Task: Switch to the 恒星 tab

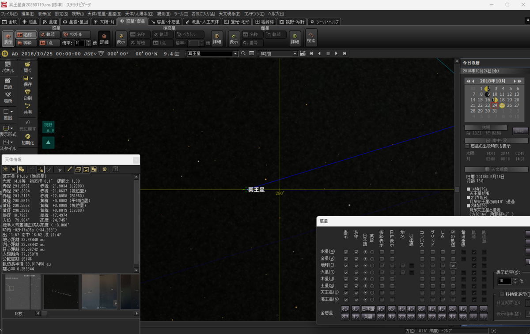Action: [x=30, y=22]
